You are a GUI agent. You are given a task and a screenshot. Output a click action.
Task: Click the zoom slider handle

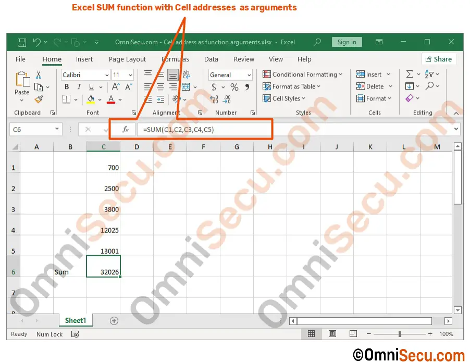coord(400,334)
